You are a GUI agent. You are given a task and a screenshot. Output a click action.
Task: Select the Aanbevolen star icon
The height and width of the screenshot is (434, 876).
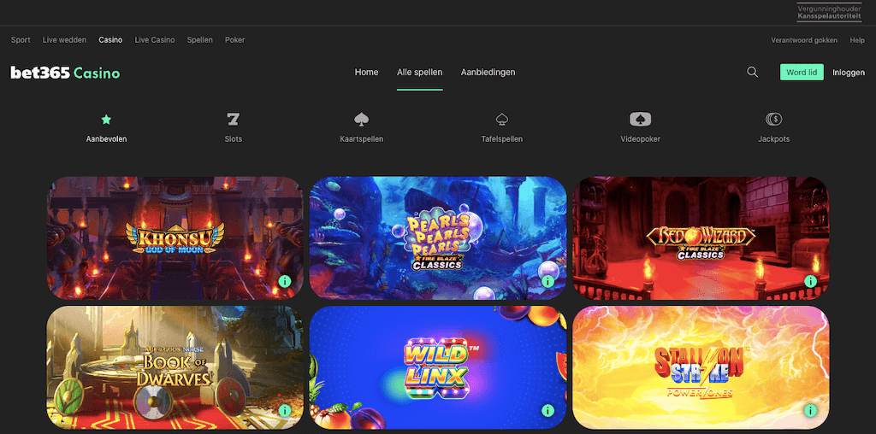(x=106, y=119)
